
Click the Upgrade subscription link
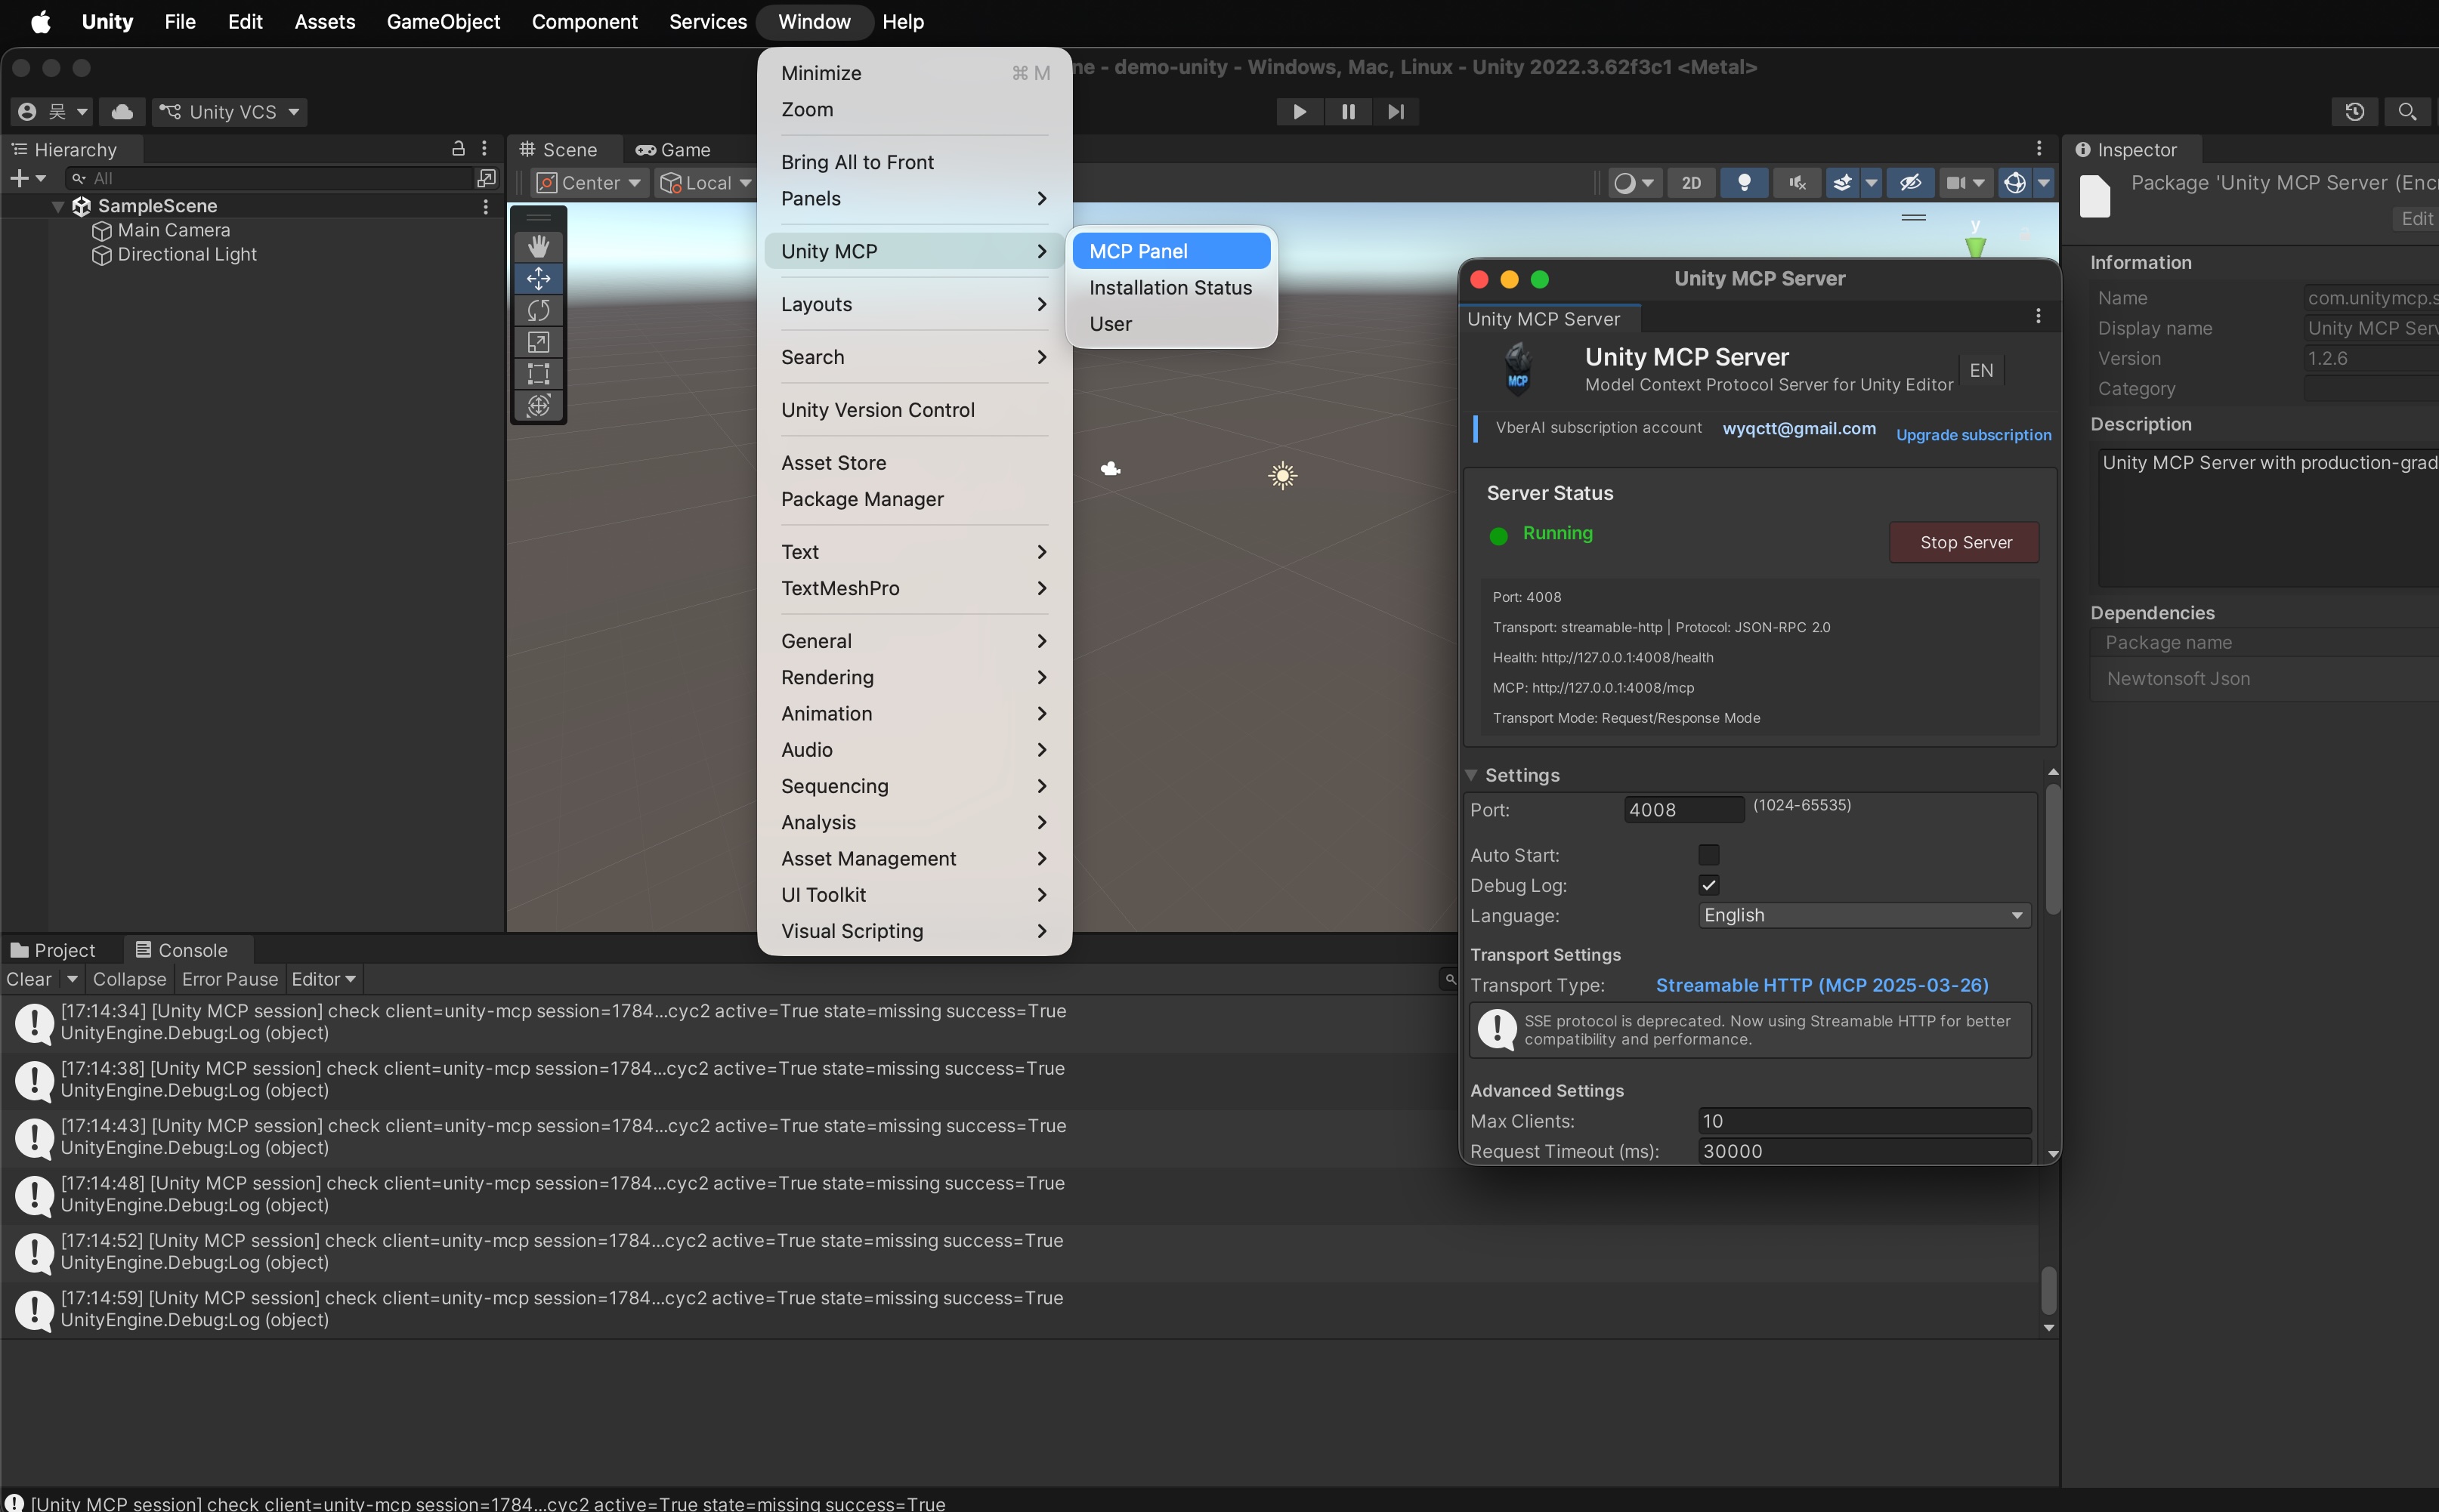pos(1974,435)
